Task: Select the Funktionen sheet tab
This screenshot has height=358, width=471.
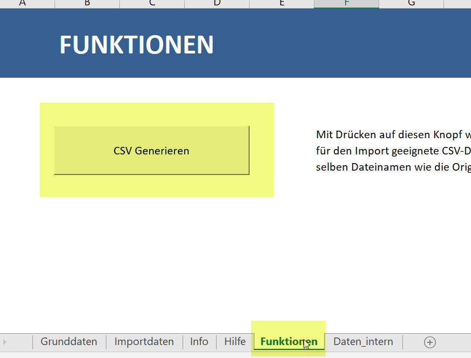Action: coord(289,342)
